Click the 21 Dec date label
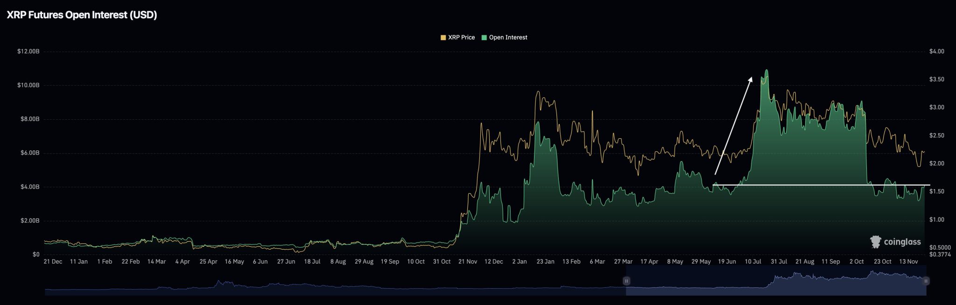Image resolution: width=956 pixels, height=305 pixels. point(53,262)
